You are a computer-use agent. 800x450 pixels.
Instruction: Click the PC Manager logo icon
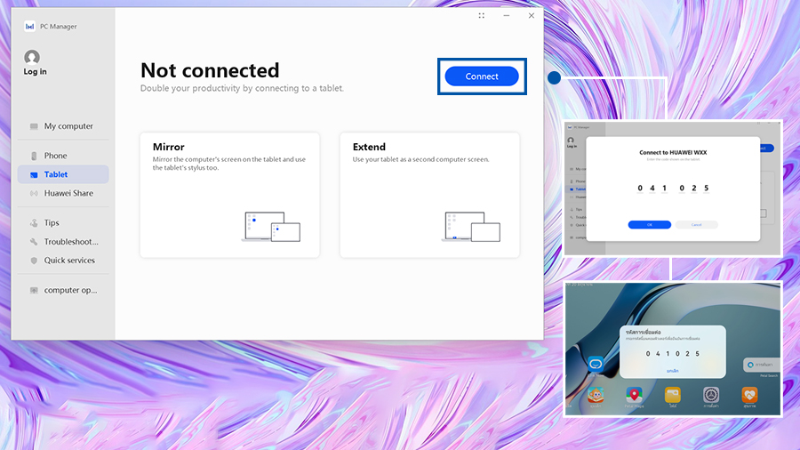(29, 27)
